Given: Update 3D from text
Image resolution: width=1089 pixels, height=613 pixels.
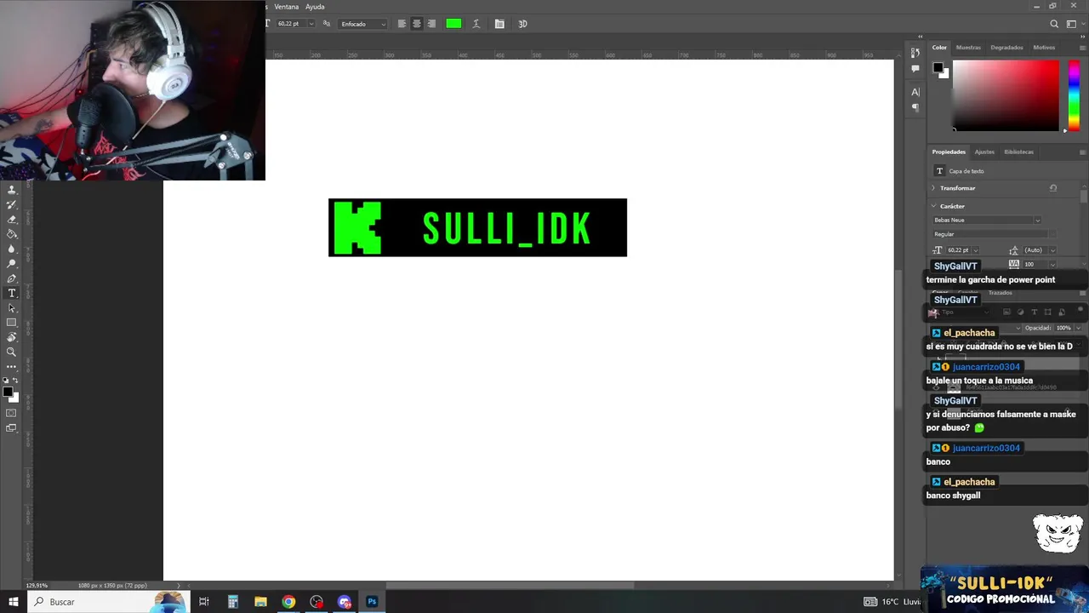Looking at the screenshot, I should 522,24.
